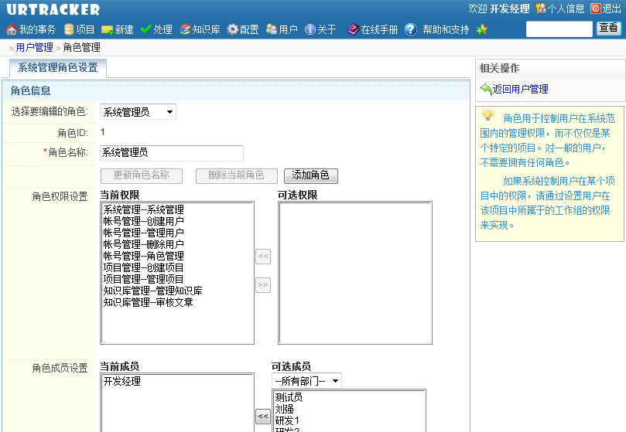Open 项目 via its database icon
Screen dimensions: 626x432
69,29
